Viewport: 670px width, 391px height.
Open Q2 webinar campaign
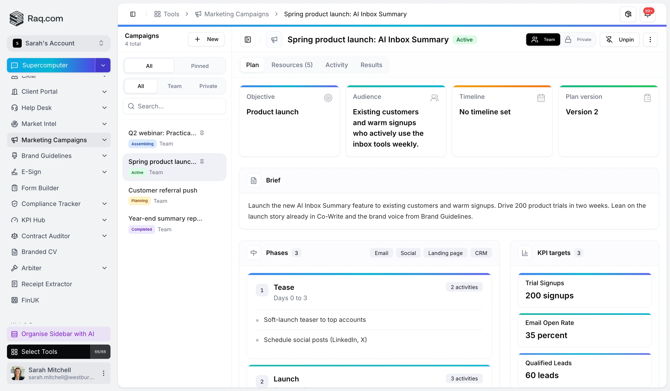pos(174,138)
